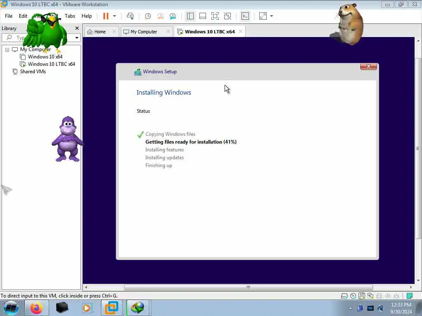Viewport: 422px width, 316px height.
Task: Click the horizontal scrollbar right arrow
Action: tap(411, 287)
